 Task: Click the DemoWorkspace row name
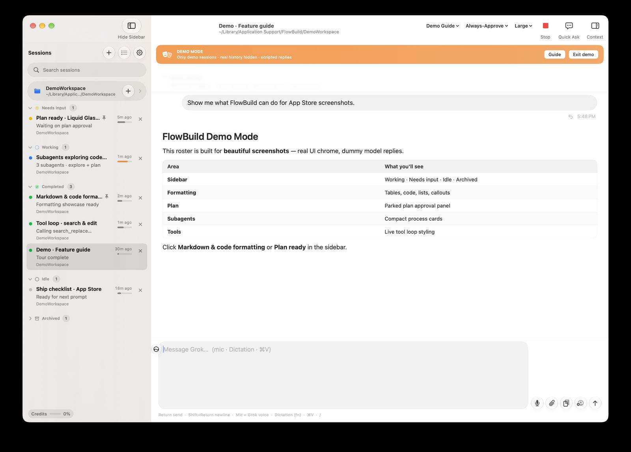click(x=65, y=88)
